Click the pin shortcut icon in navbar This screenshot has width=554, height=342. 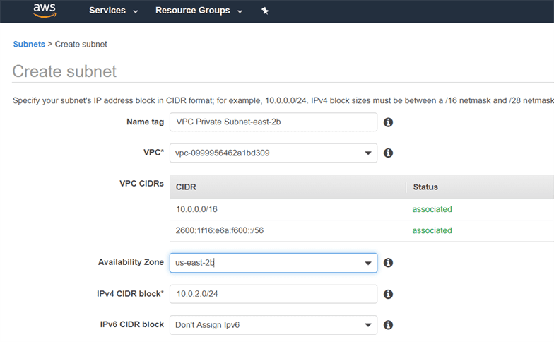265,11
